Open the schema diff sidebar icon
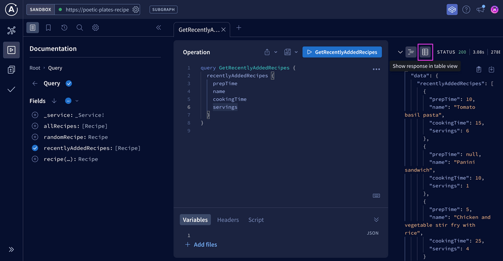 click(11, 70)
